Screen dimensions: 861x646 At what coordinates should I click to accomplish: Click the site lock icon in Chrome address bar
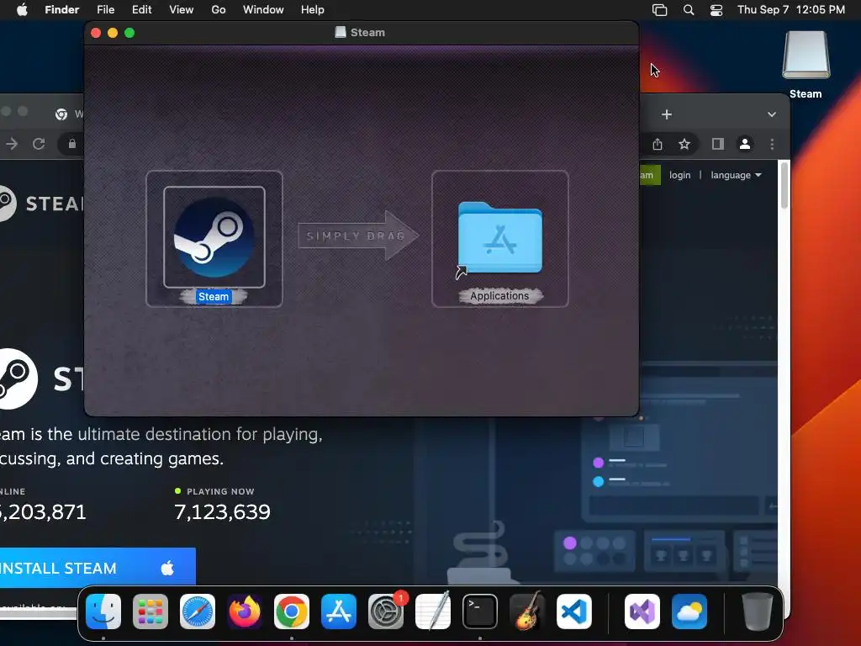pos(72,144)
